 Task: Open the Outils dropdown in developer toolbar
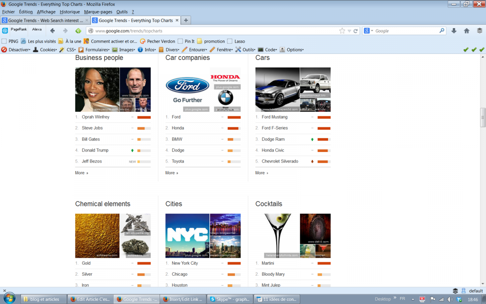coord(245,49)
